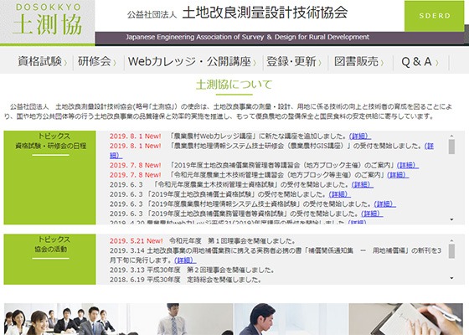This screenshot has height=335, width=469.
Task: Click scroll-up arrow of 資格試験・研修会 topics list
Action: tap(451, 136)
